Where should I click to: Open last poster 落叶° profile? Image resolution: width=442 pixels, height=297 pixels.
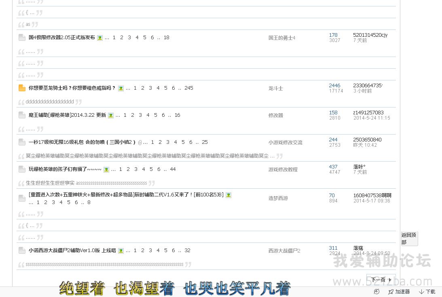pyautogui.click(x=359, y=166)
